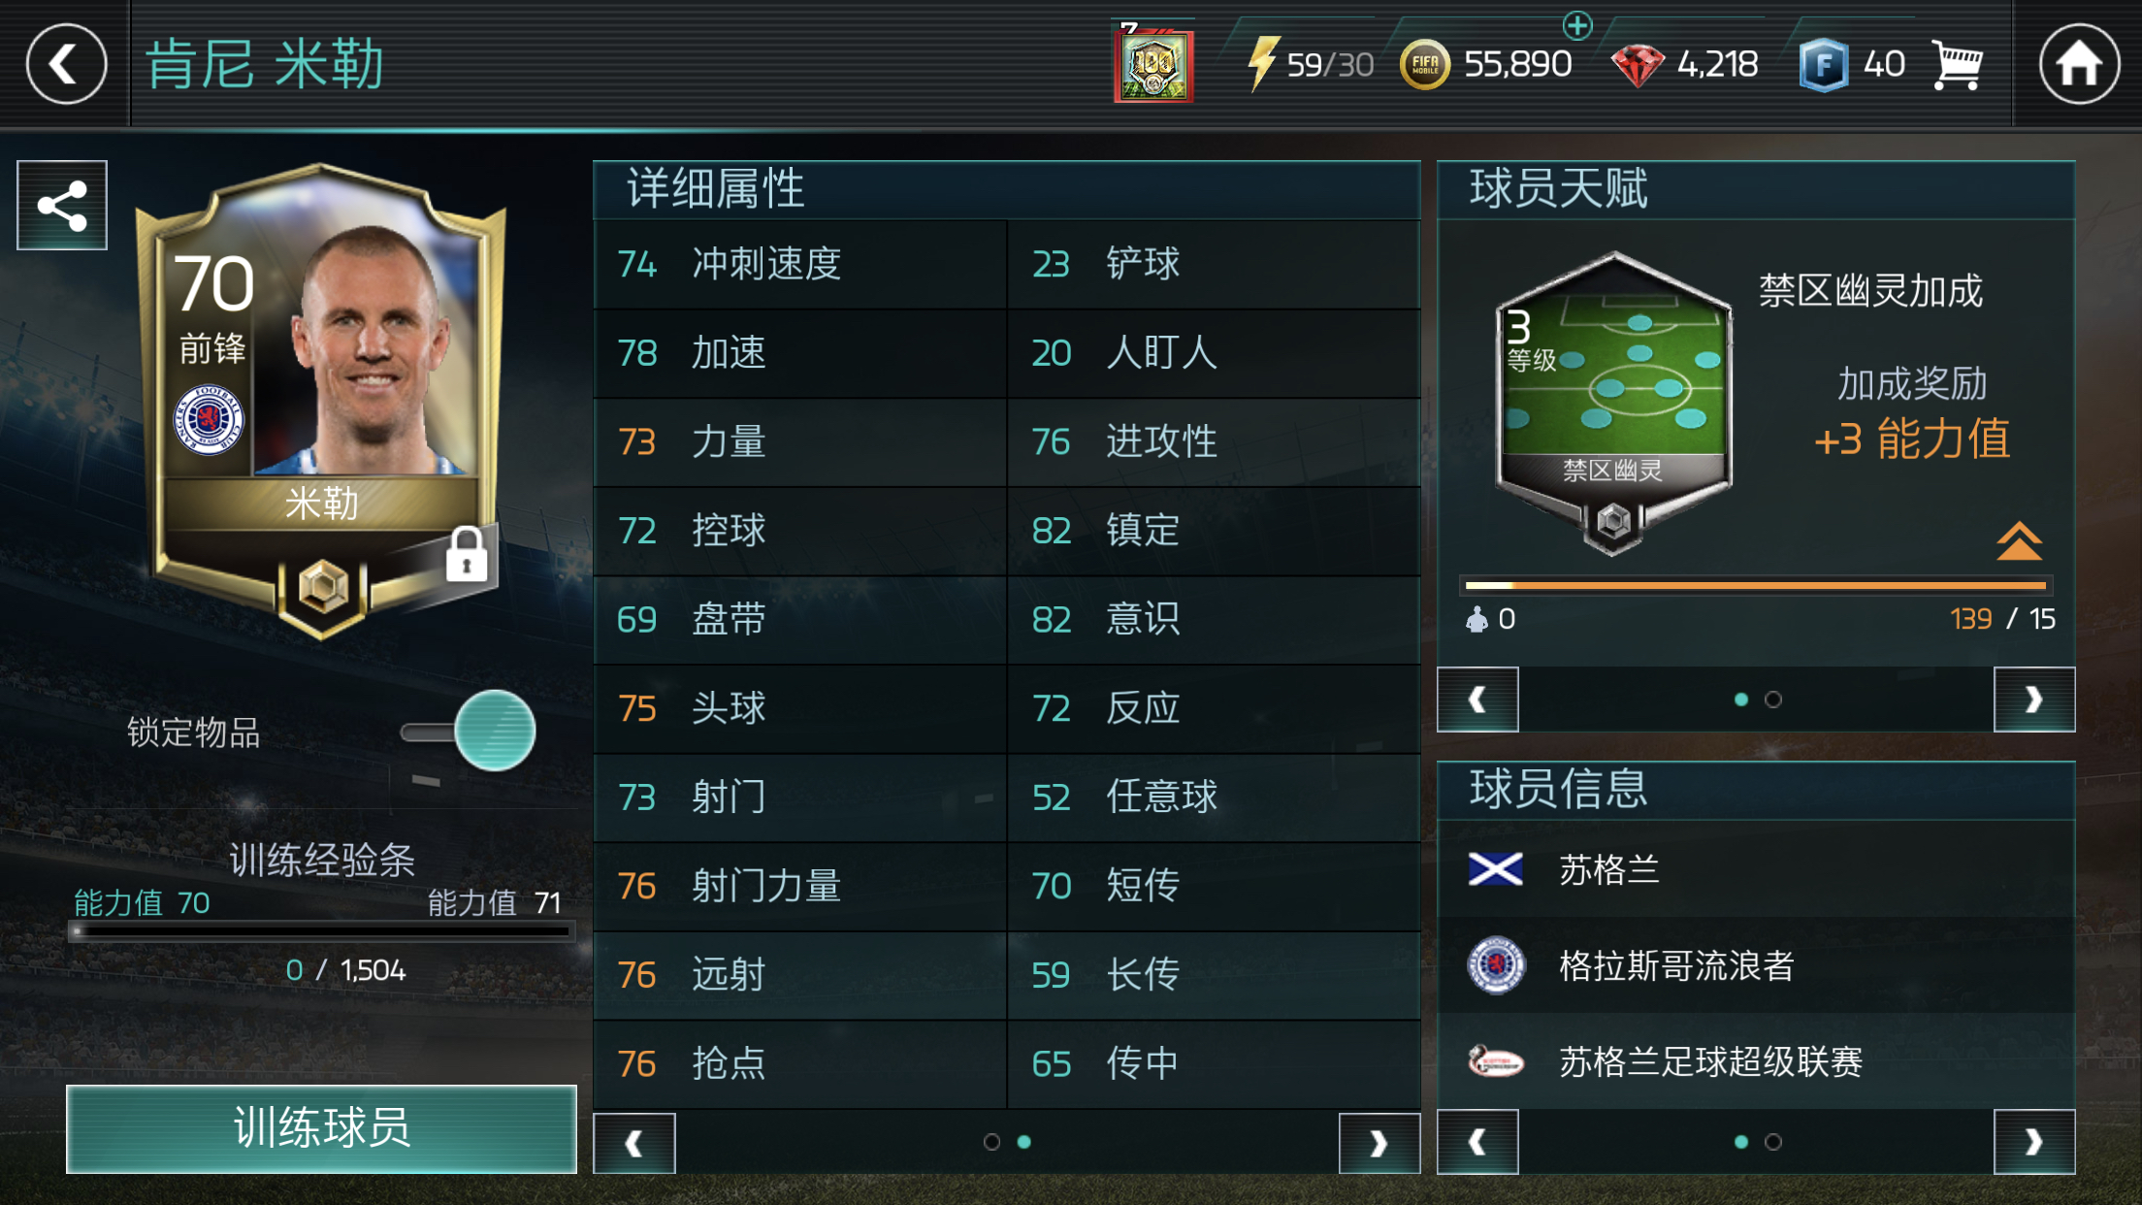Image resolution: width=2142 pixels, height=1205 pixels.
Task: Tap the red gem currency icon
Action: coord(1638,65)
